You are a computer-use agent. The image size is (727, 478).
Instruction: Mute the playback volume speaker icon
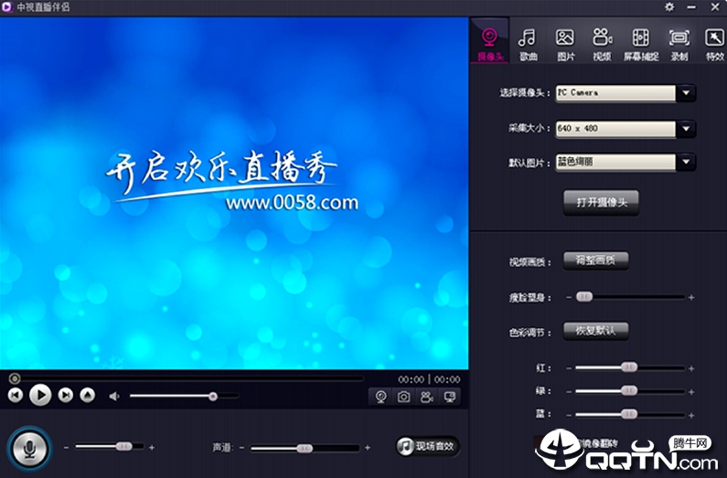(114, 396)
